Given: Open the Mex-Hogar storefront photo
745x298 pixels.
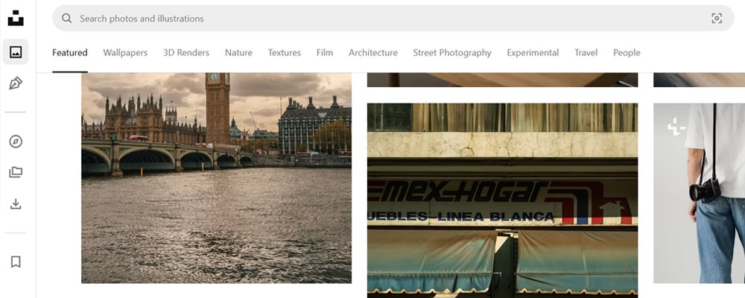Looking at the screenshot, I should pos(502,200).
